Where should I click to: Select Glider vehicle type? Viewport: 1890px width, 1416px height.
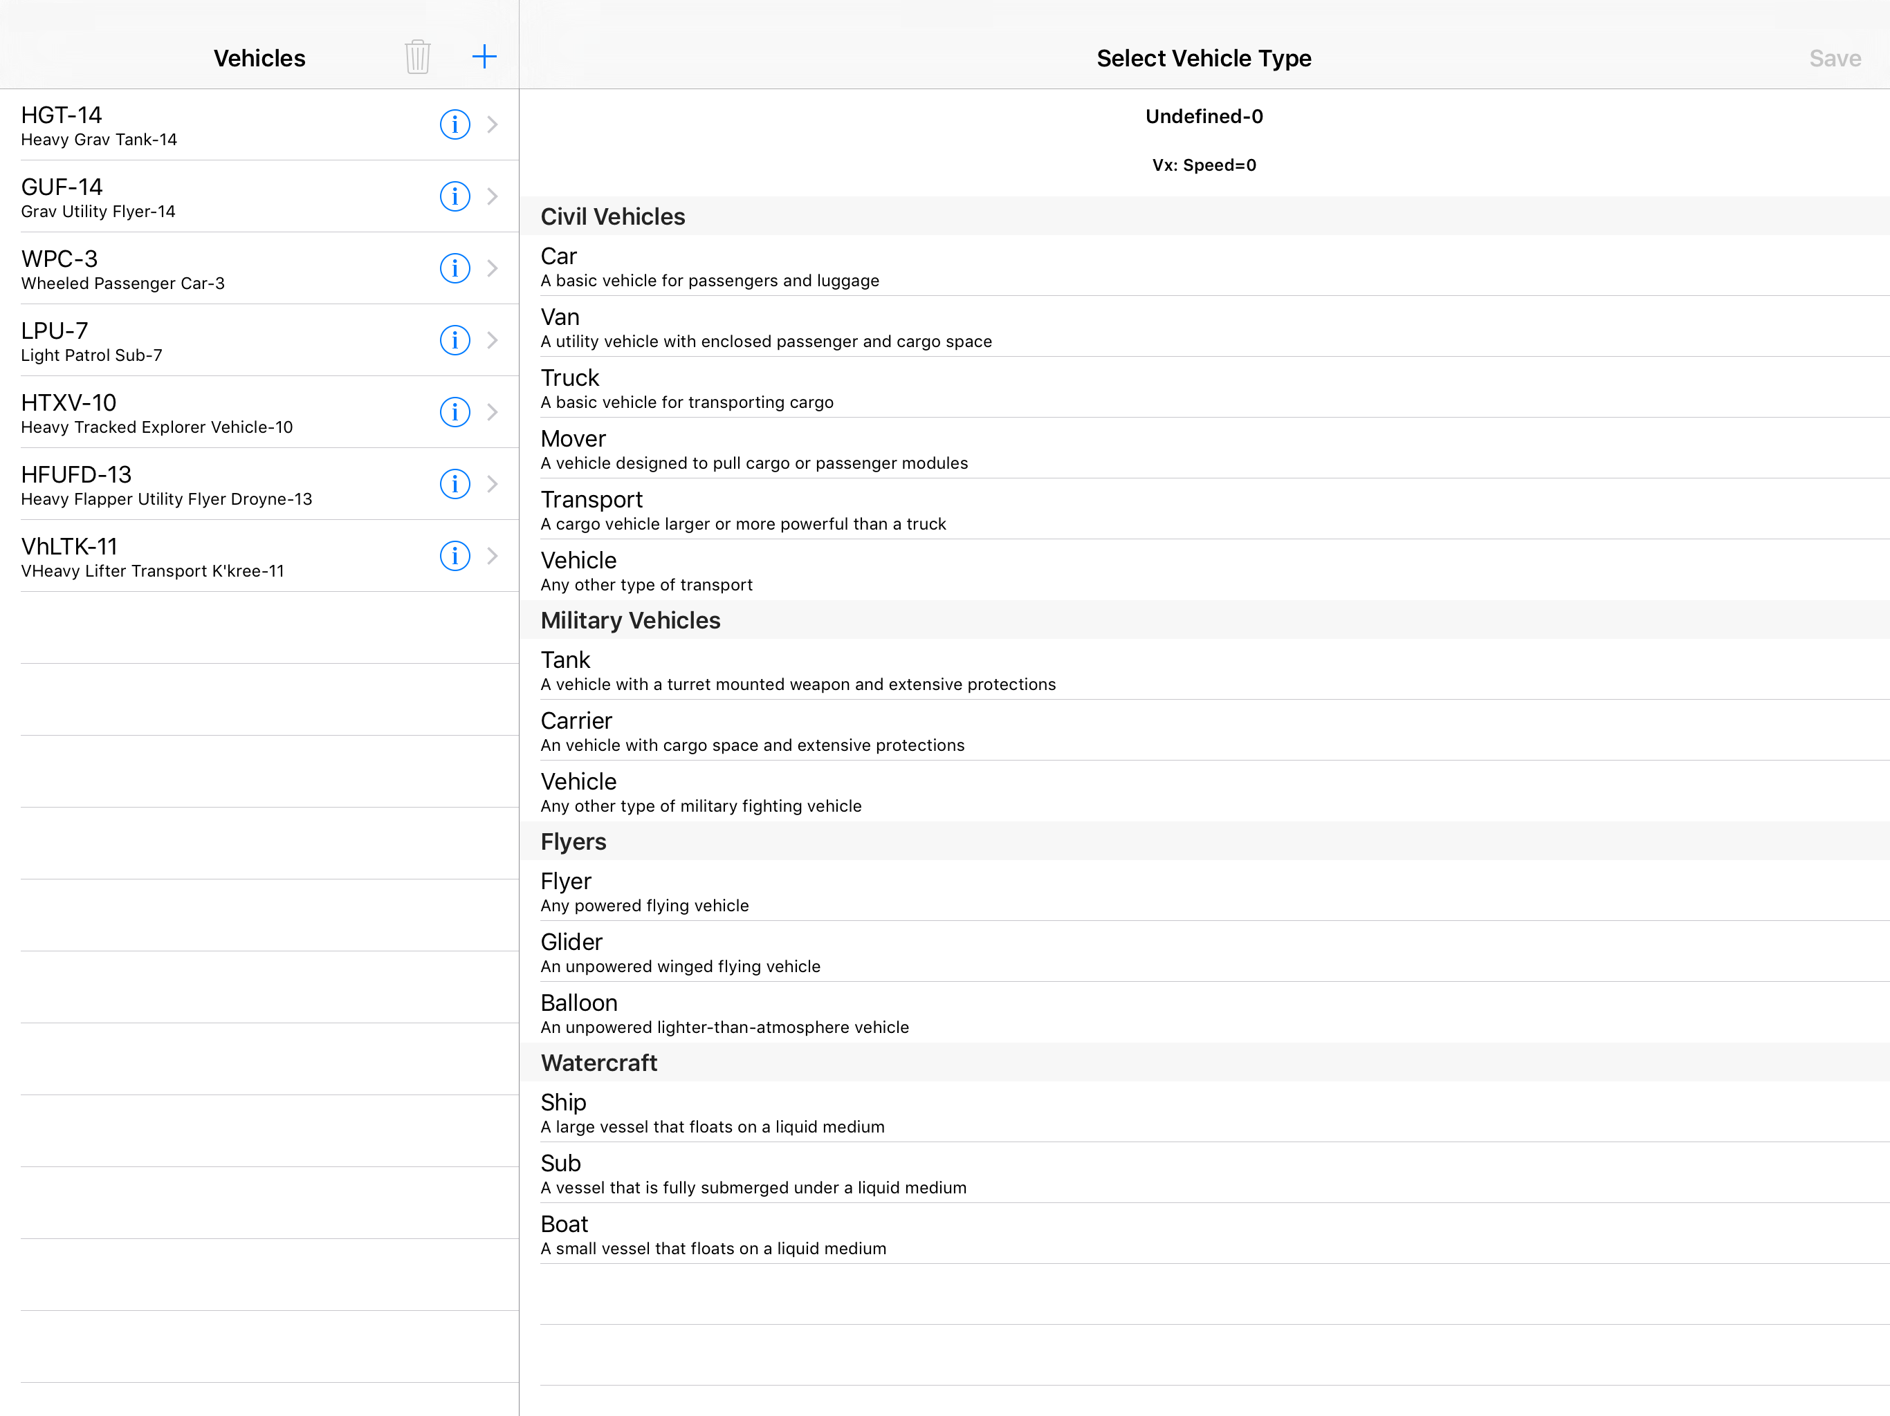1204,952
